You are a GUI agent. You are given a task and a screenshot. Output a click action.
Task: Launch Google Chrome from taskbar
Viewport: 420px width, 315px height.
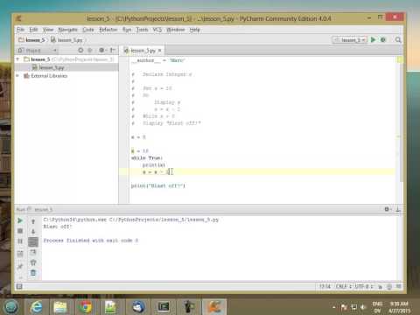coord(85,307)
